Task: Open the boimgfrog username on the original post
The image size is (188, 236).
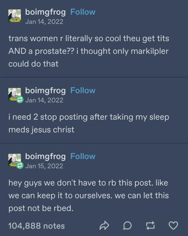Action: coord(46,12)
